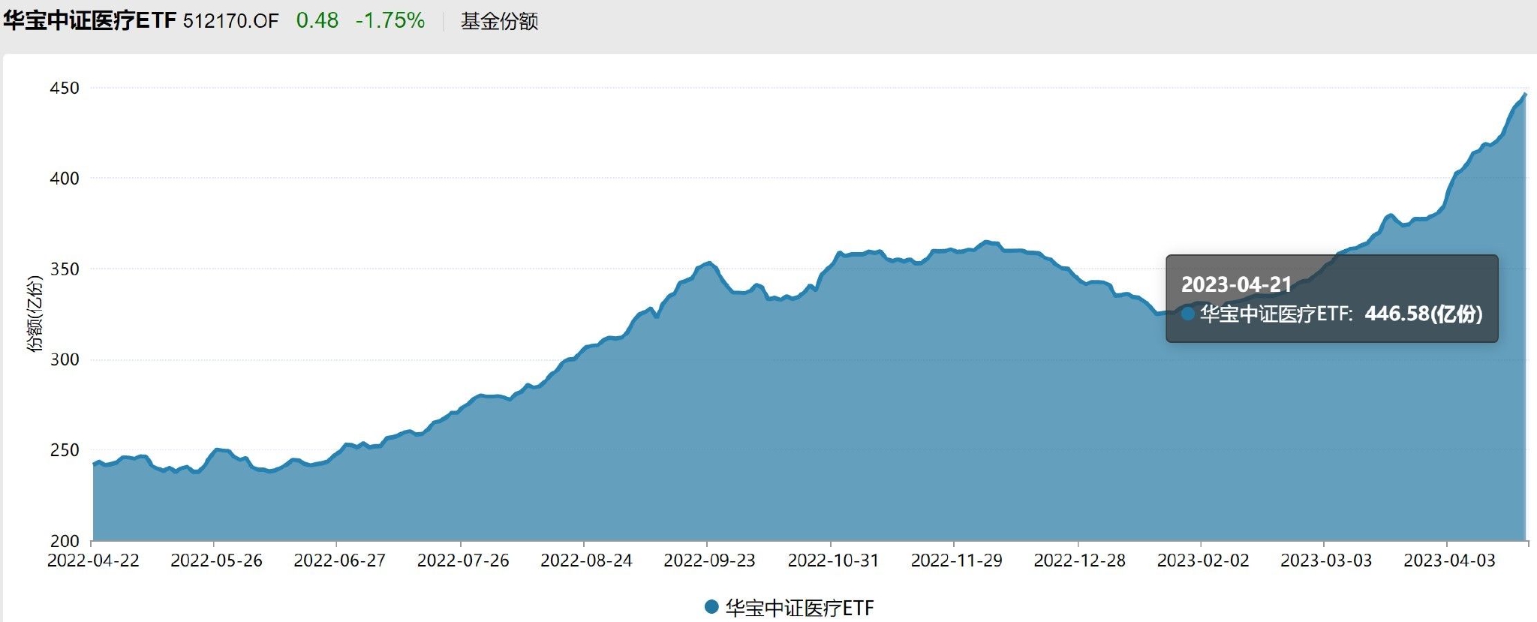Click the x-axis label 2022-11-29
The height and width of the screenshot is (622, 1537).
pyautogui.click(x=956, y=561)
